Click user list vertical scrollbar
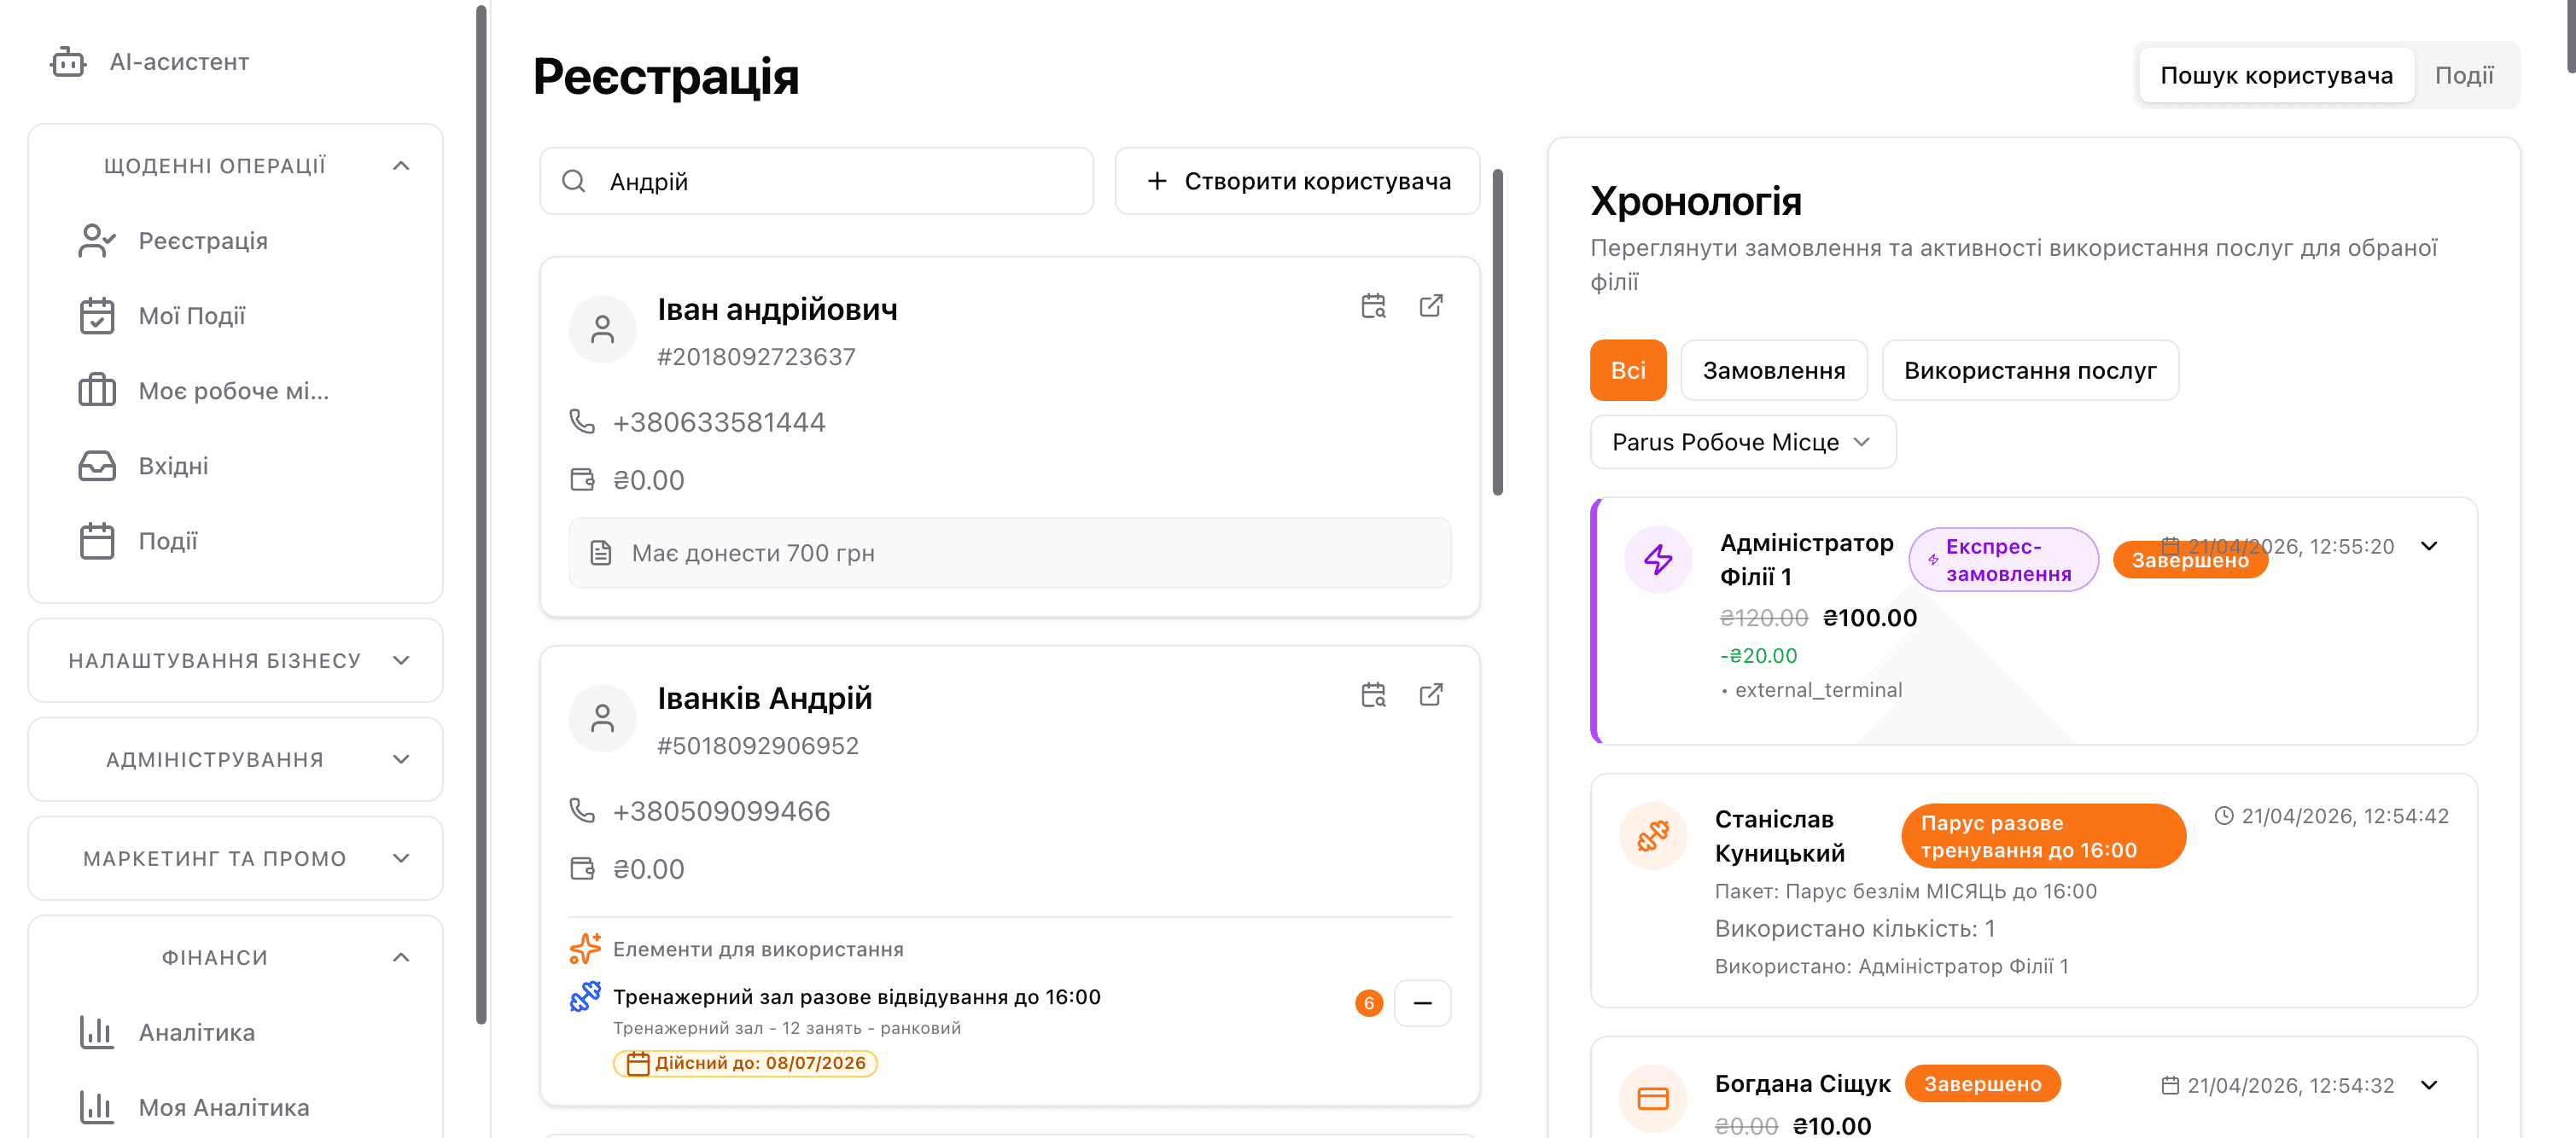Screen dimensions: 2576x1138 tap(1497, 332)
